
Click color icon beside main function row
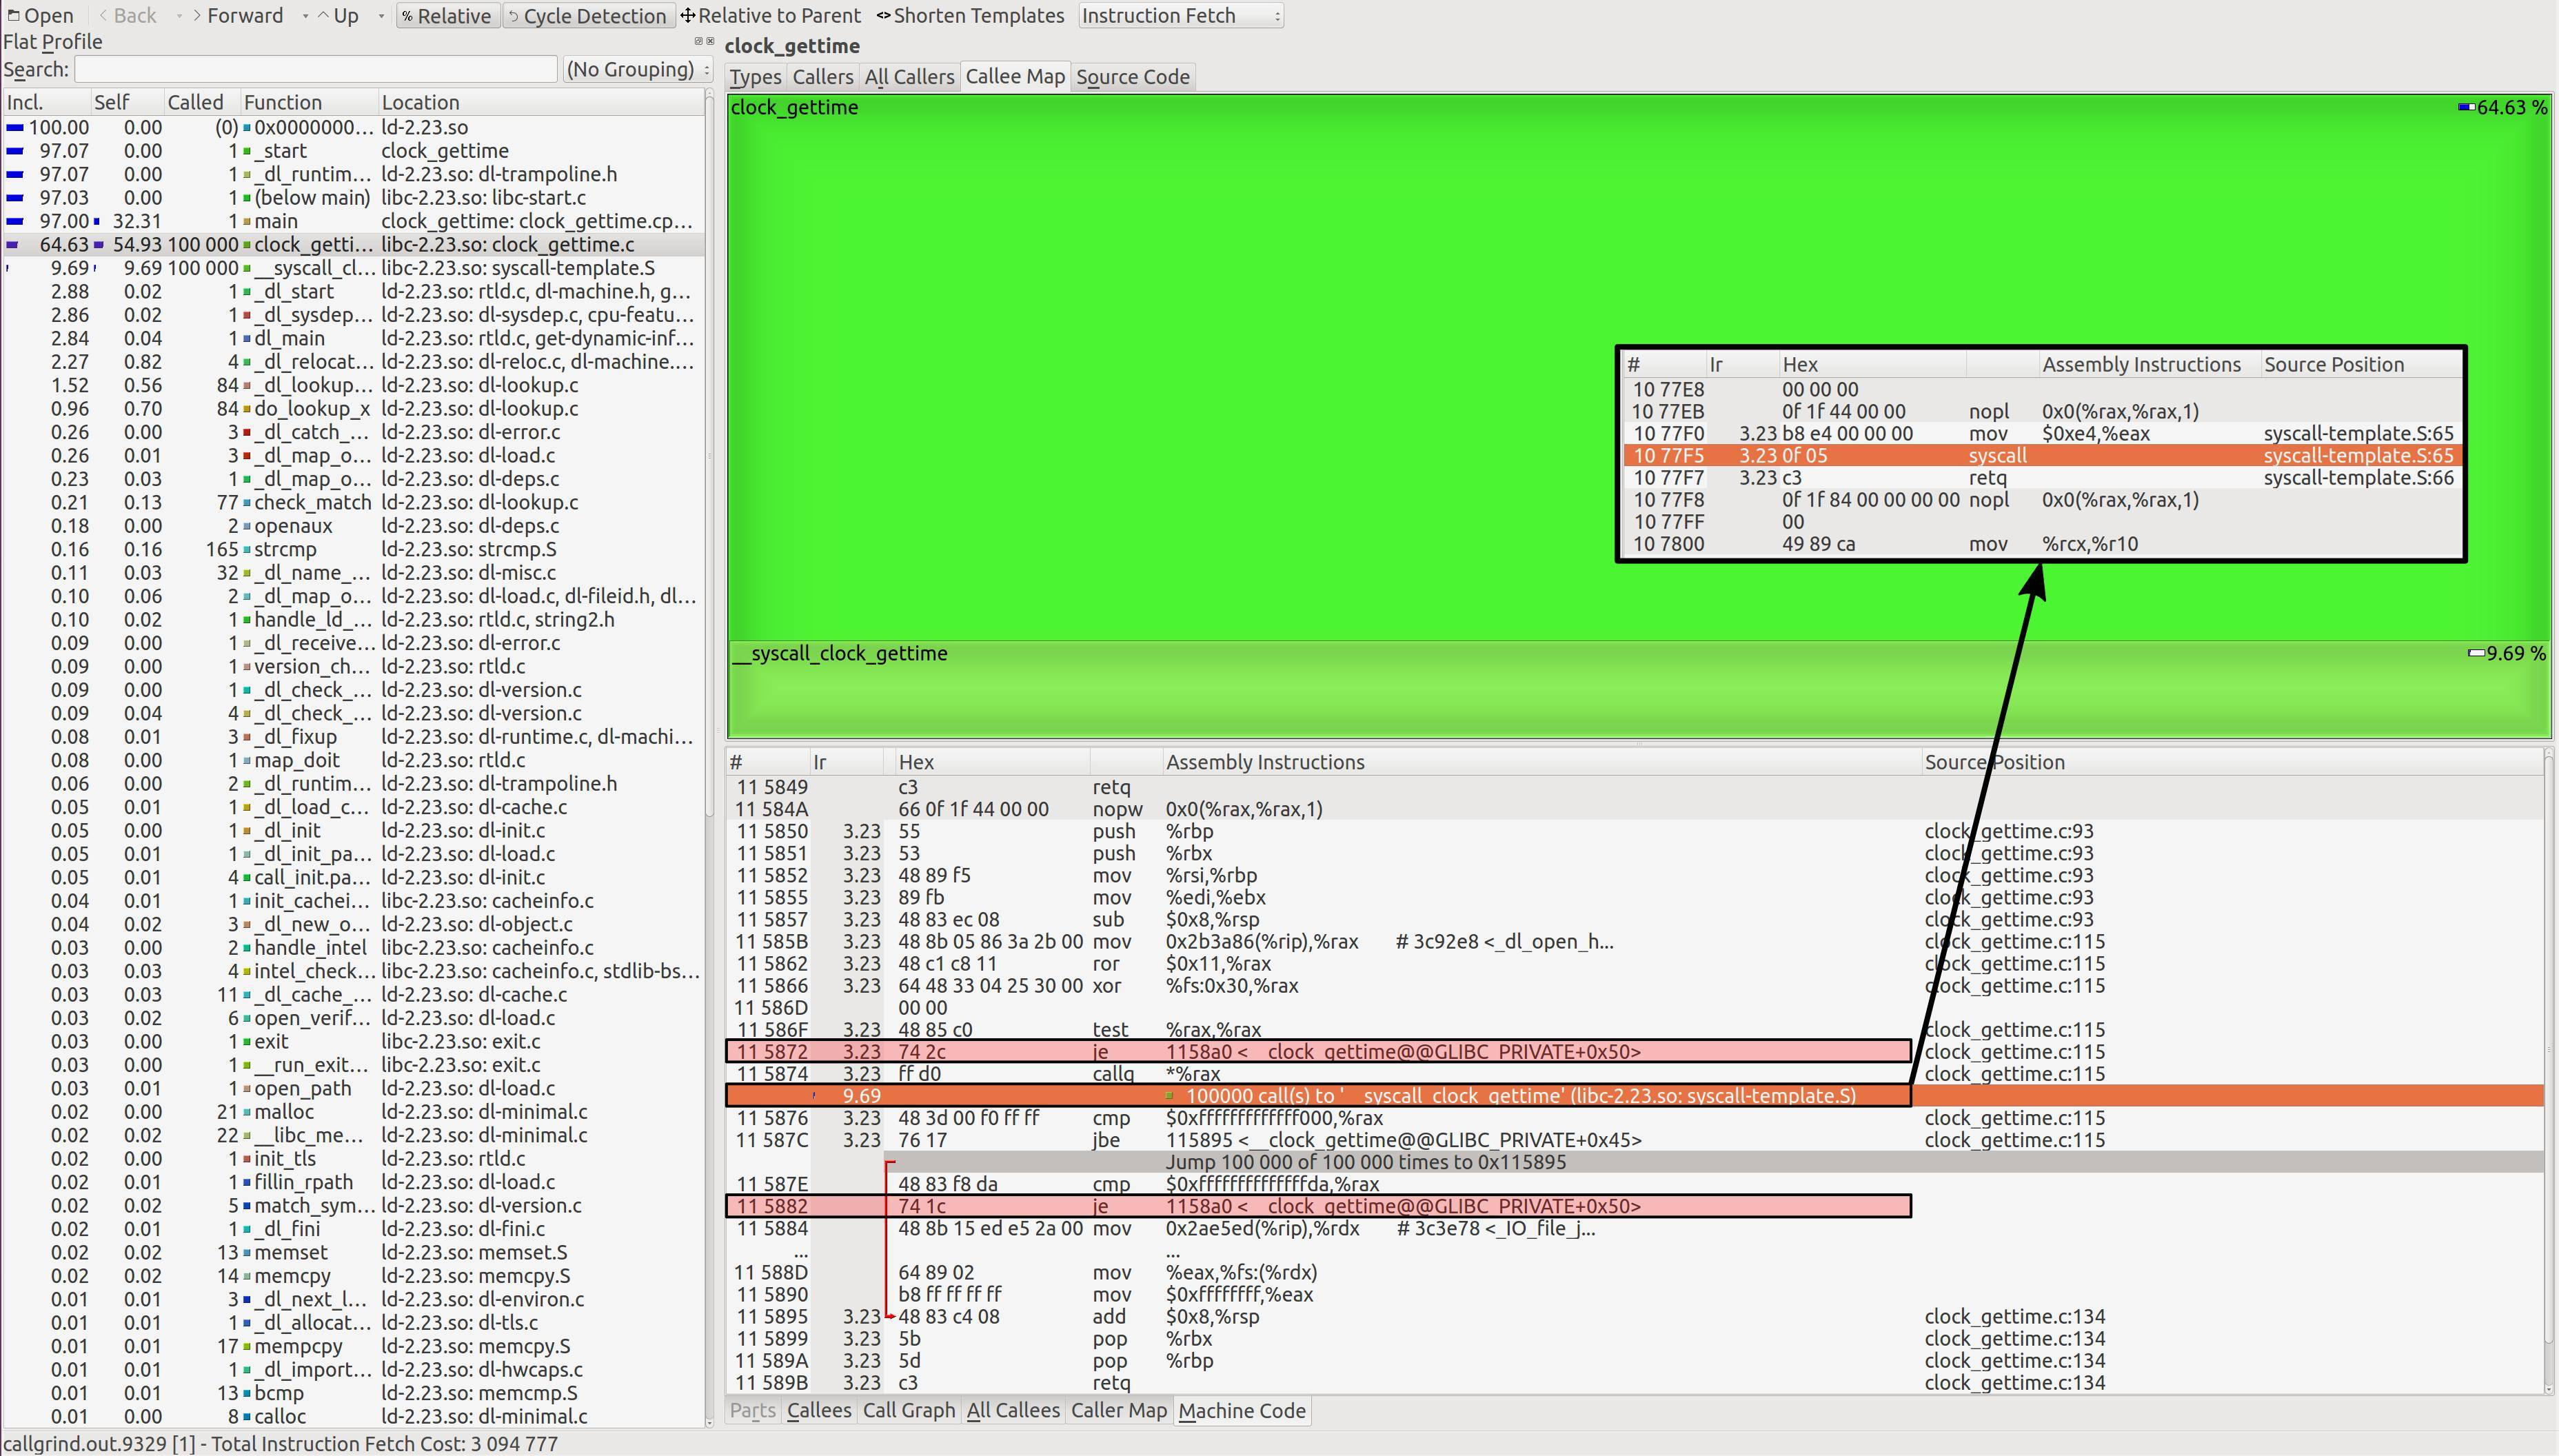pyautogui.click(x=247, y=221)
